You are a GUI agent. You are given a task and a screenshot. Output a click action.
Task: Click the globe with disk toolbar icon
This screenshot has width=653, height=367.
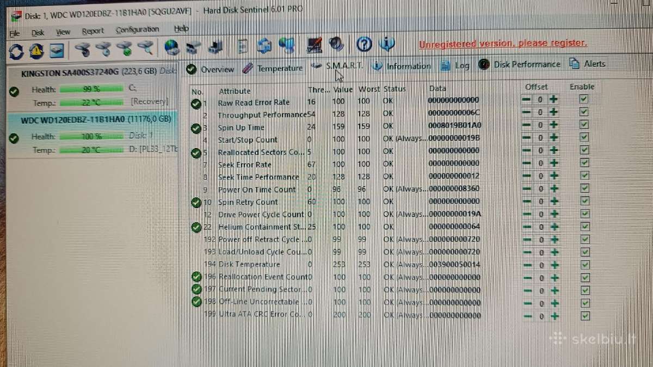[172, 47]
